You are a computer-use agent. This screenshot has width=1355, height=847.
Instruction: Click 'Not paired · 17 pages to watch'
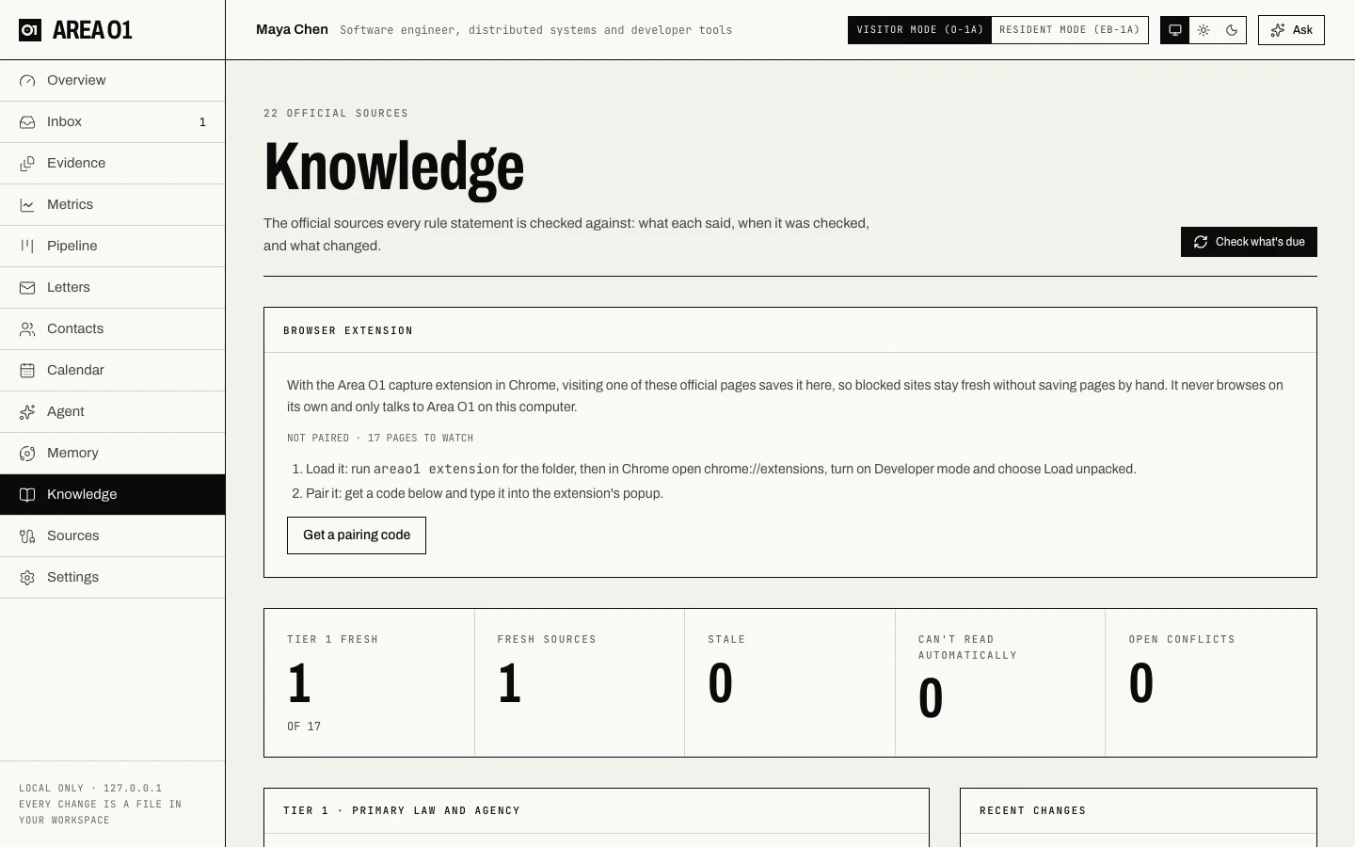tap(380, 439)
